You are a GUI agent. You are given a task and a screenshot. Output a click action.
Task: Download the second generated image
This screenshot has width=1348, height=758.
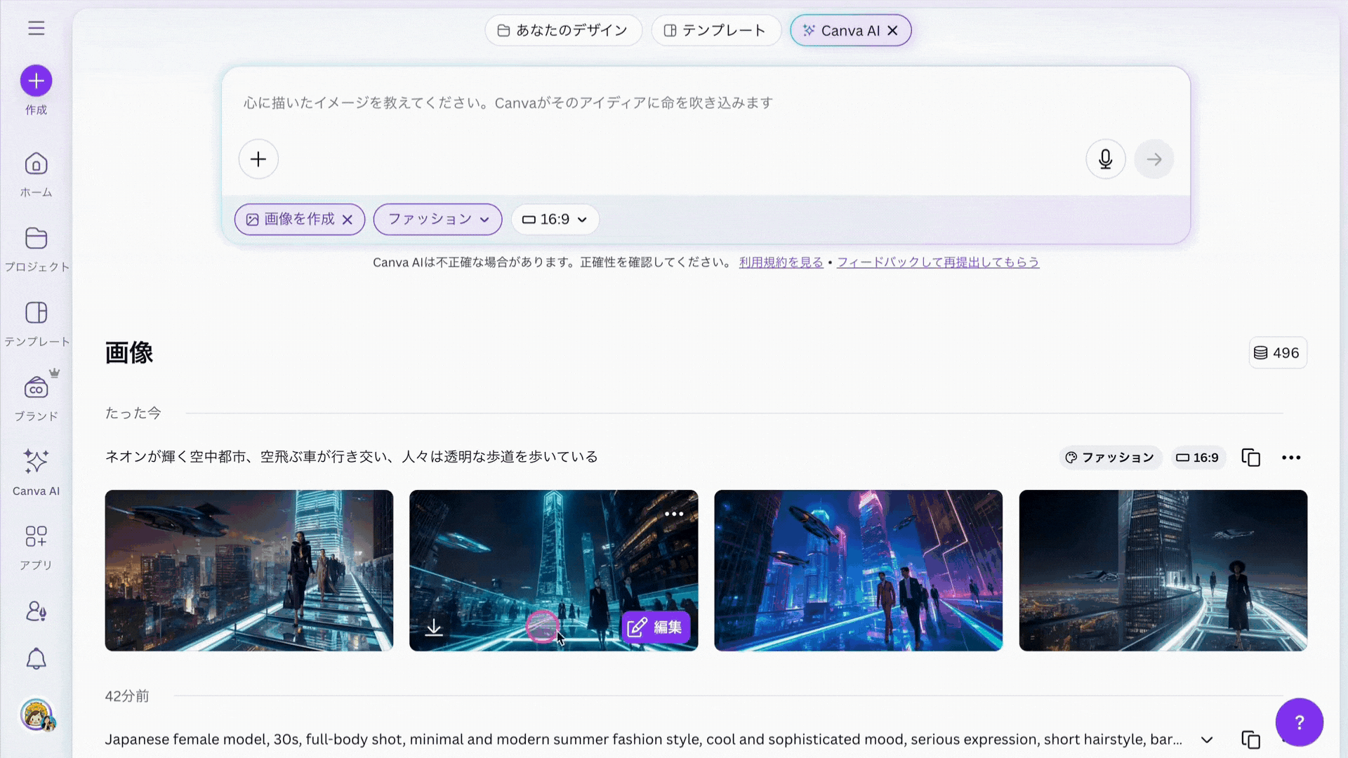(x=434, y=627)
